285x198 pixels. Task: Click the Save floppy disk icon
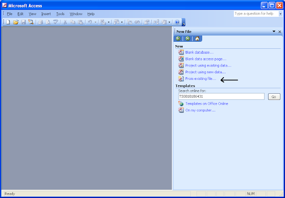(24, 22)
